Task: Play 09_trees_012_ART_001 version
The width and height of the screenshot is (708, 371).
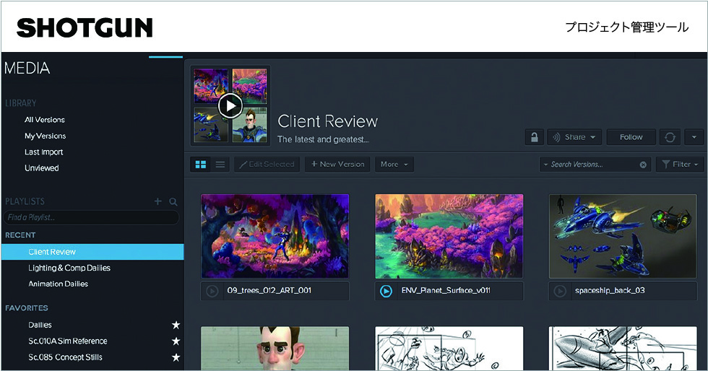Action: point(212,291)
